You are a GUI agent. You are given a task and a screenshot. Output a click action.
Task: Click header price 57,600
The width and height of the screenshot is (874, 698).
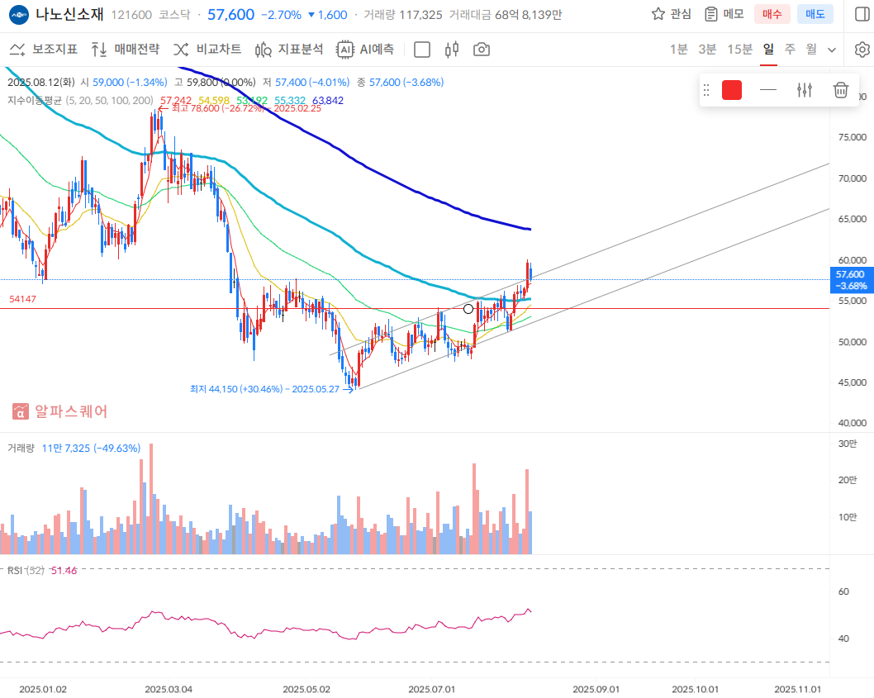[x=230, y=15]
